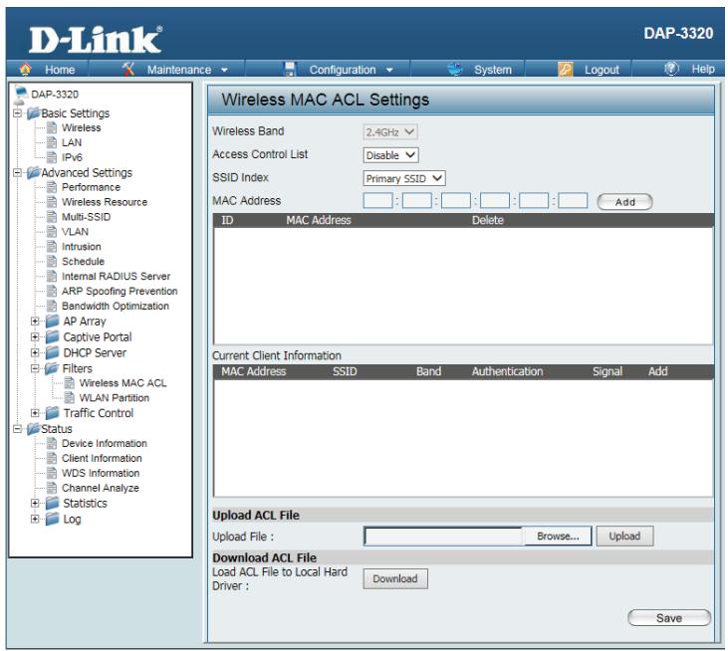Click the page icon beside IPv6

click(x=52, y=157)
